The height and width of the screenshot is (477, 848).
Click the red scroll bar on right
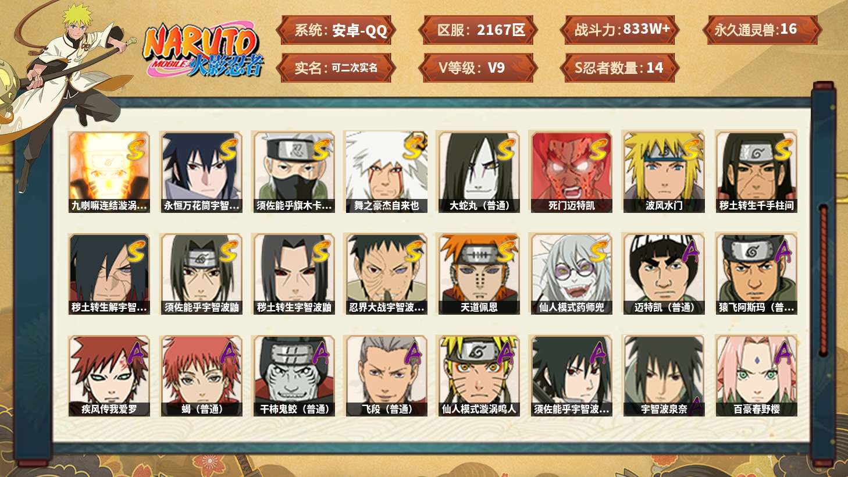(x=824, y=280)
